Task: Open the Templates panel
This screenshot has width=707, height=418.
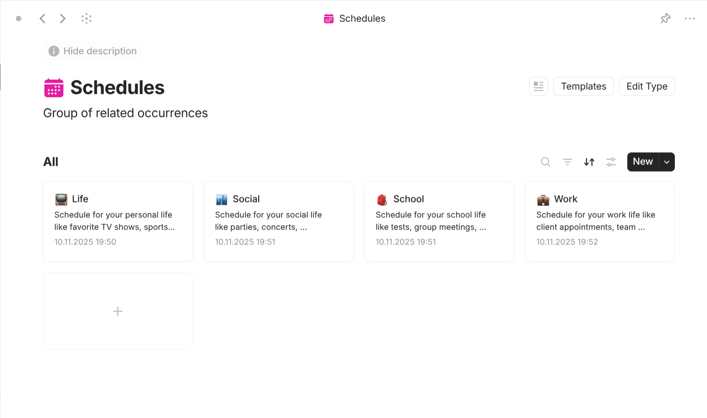Action: click(583, 86)
